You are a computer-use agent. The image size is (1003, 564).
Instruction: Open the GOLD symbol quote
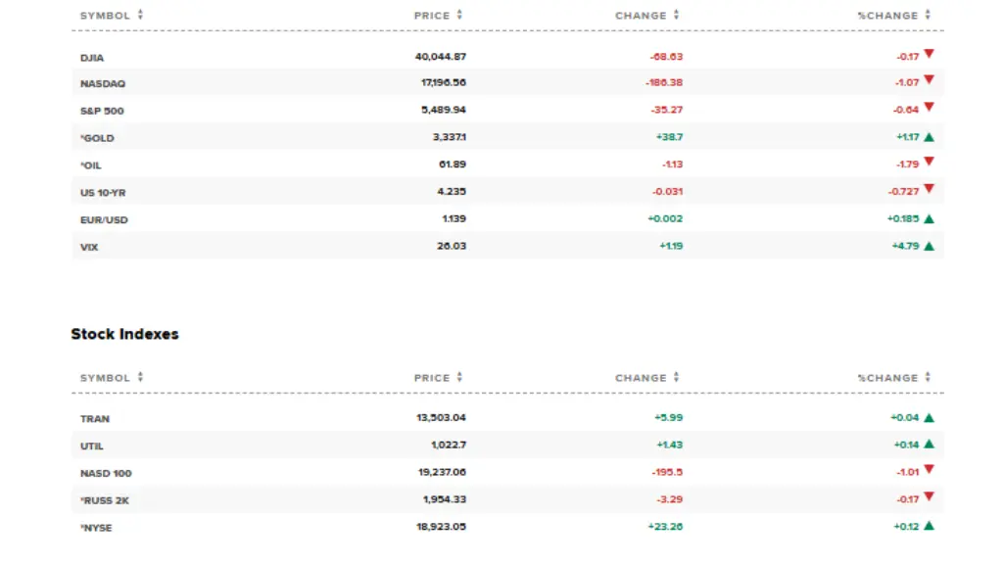click(97, 138)
